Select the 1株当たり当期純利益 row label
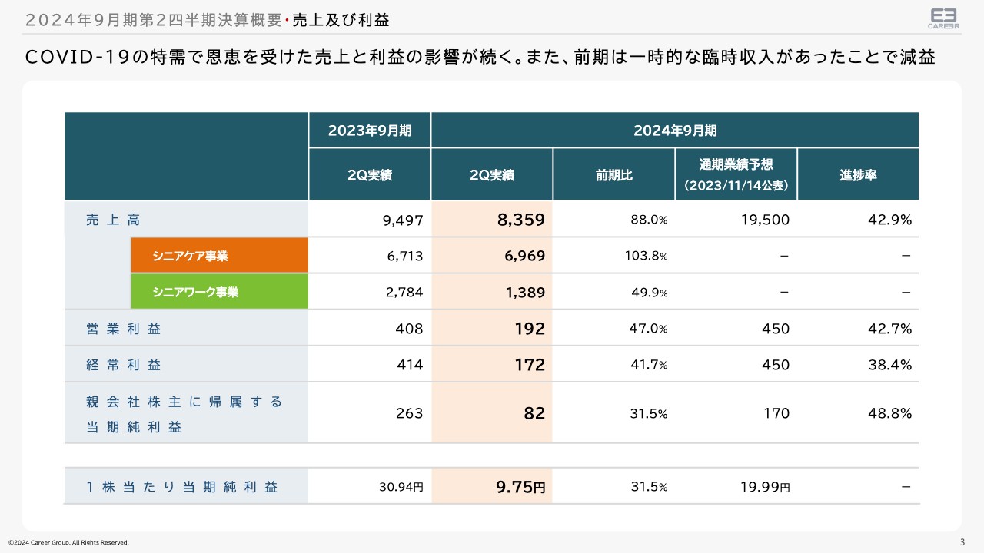 [x=181, y=487]
